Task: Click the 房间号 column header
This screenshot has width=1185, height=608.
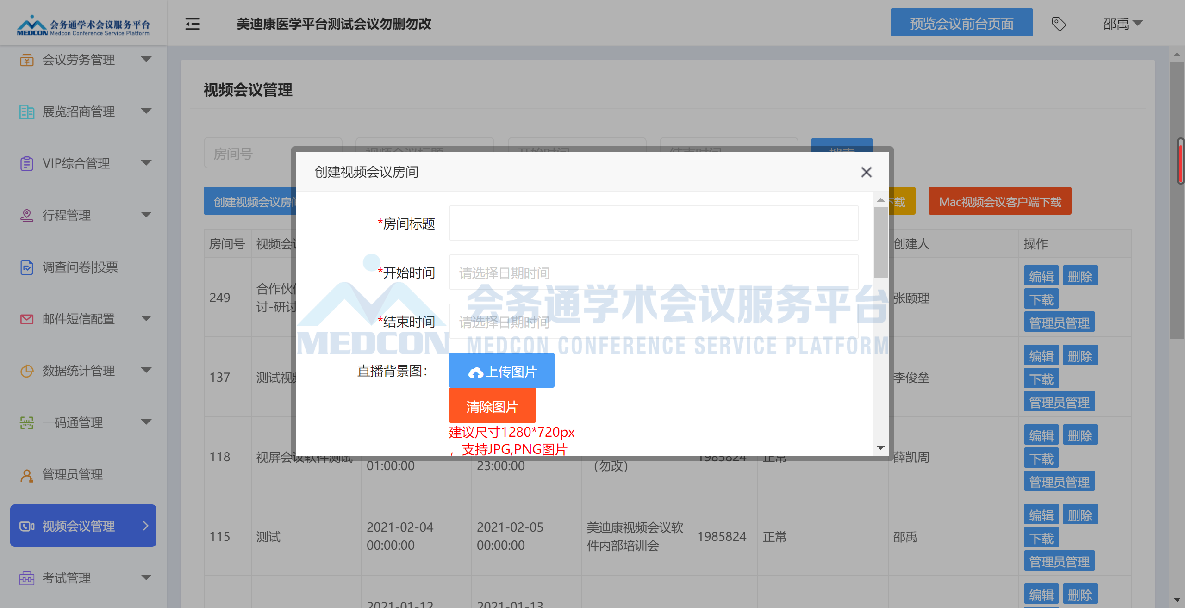Action: (x=227, y=243)
